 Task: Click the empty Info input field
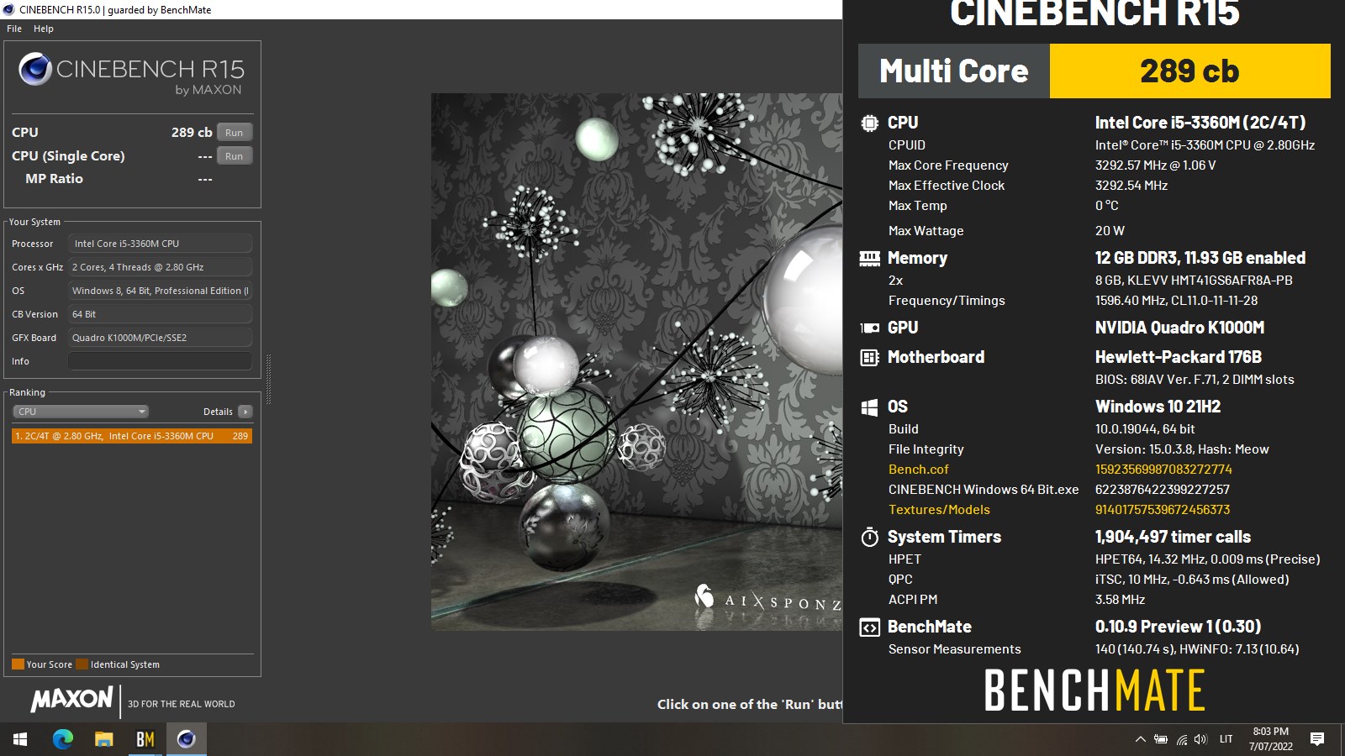tap(160, 361)
